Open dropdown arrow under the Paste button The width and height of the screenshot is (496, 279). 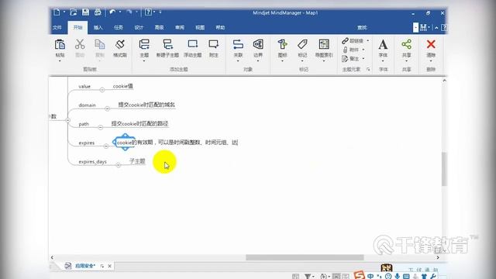(x=60, y=61)
